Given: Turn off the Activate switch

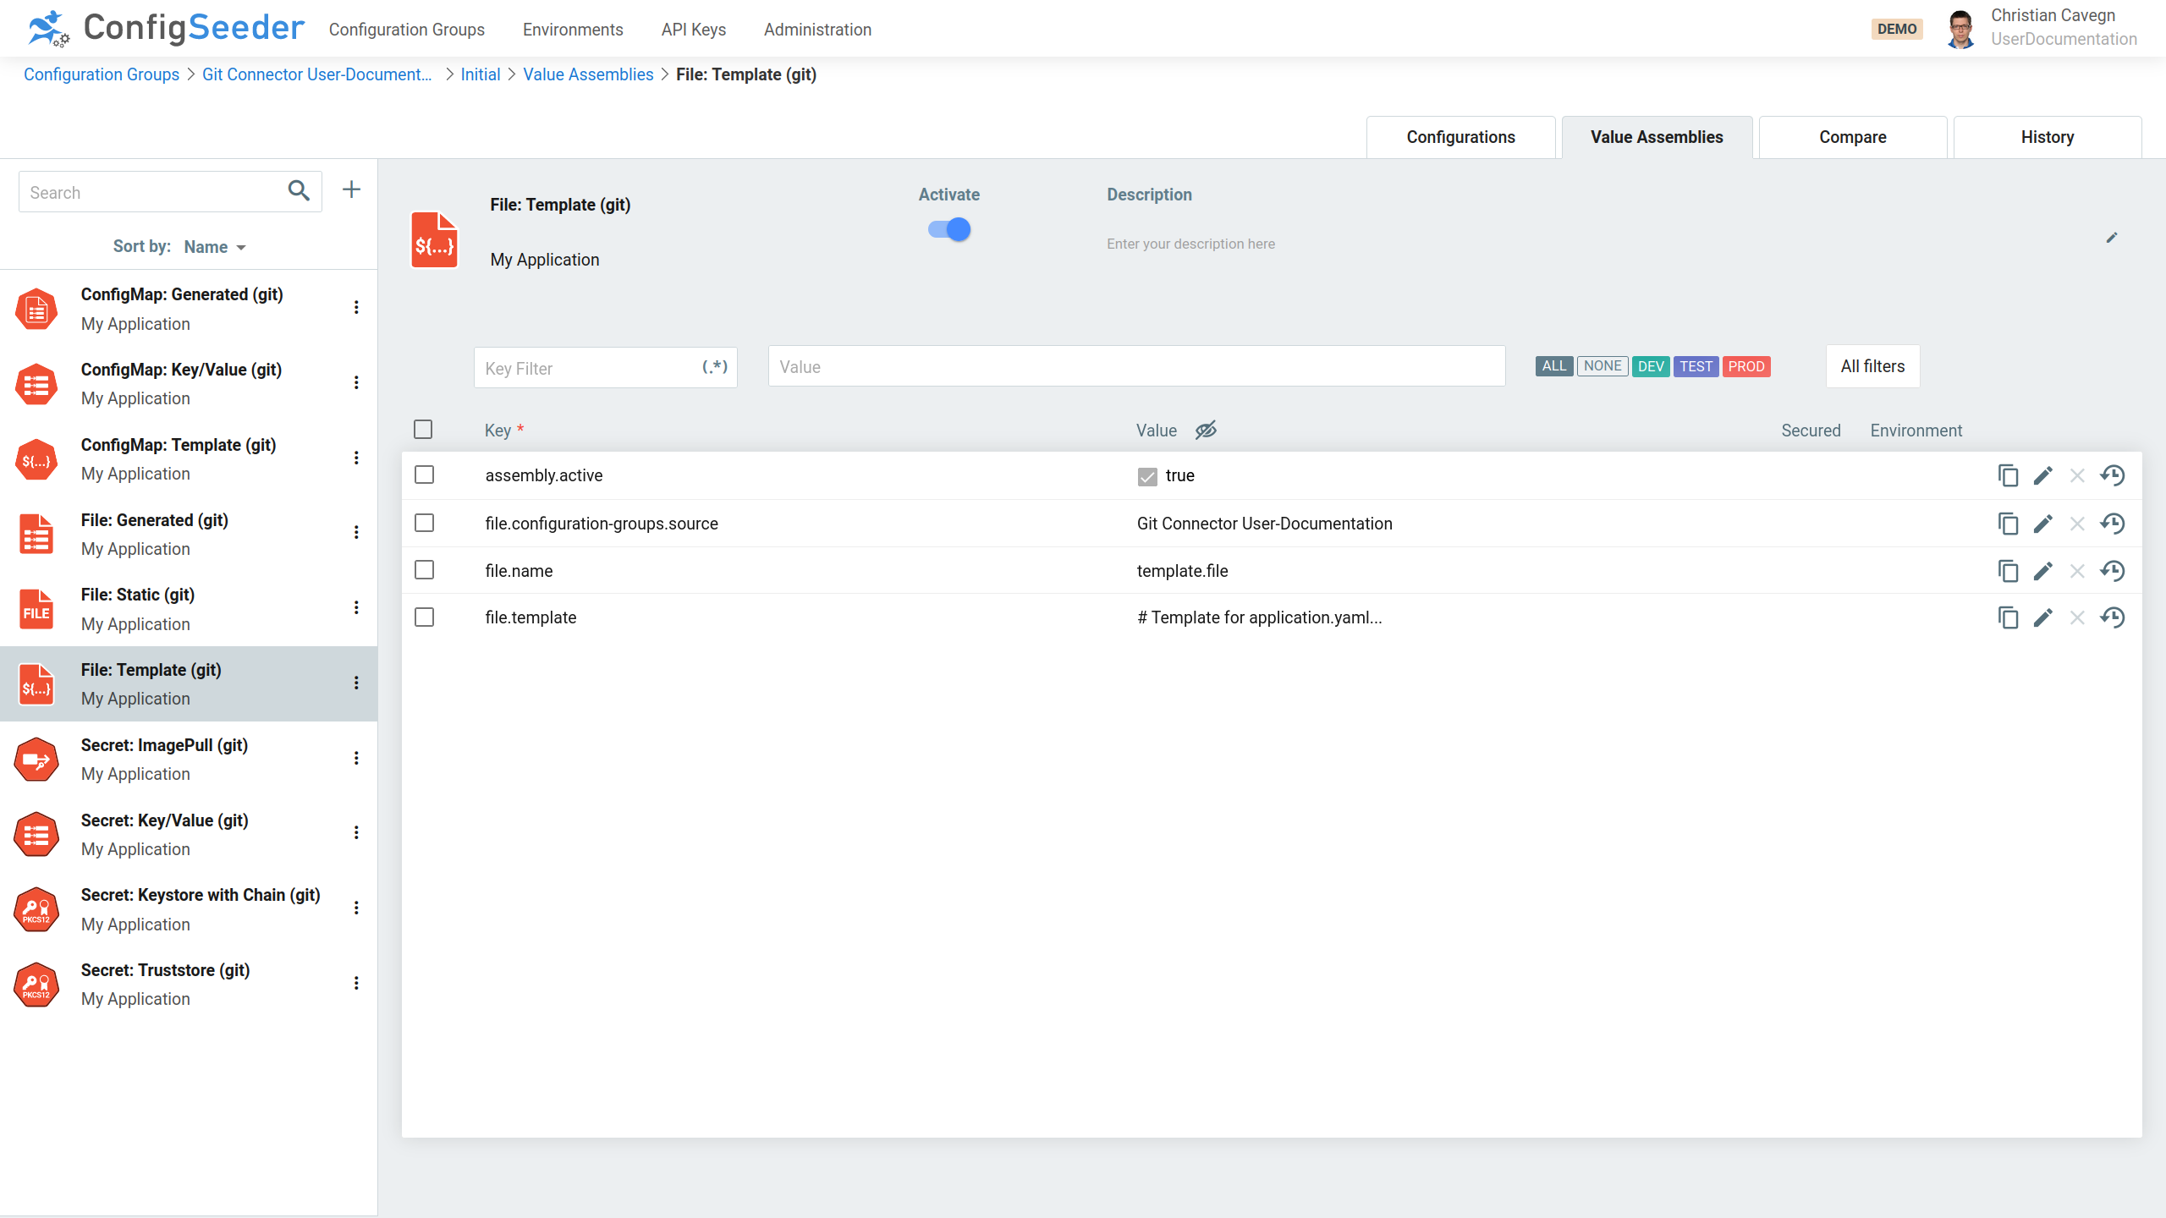Looking at the screenshot, I should [949, 229].
